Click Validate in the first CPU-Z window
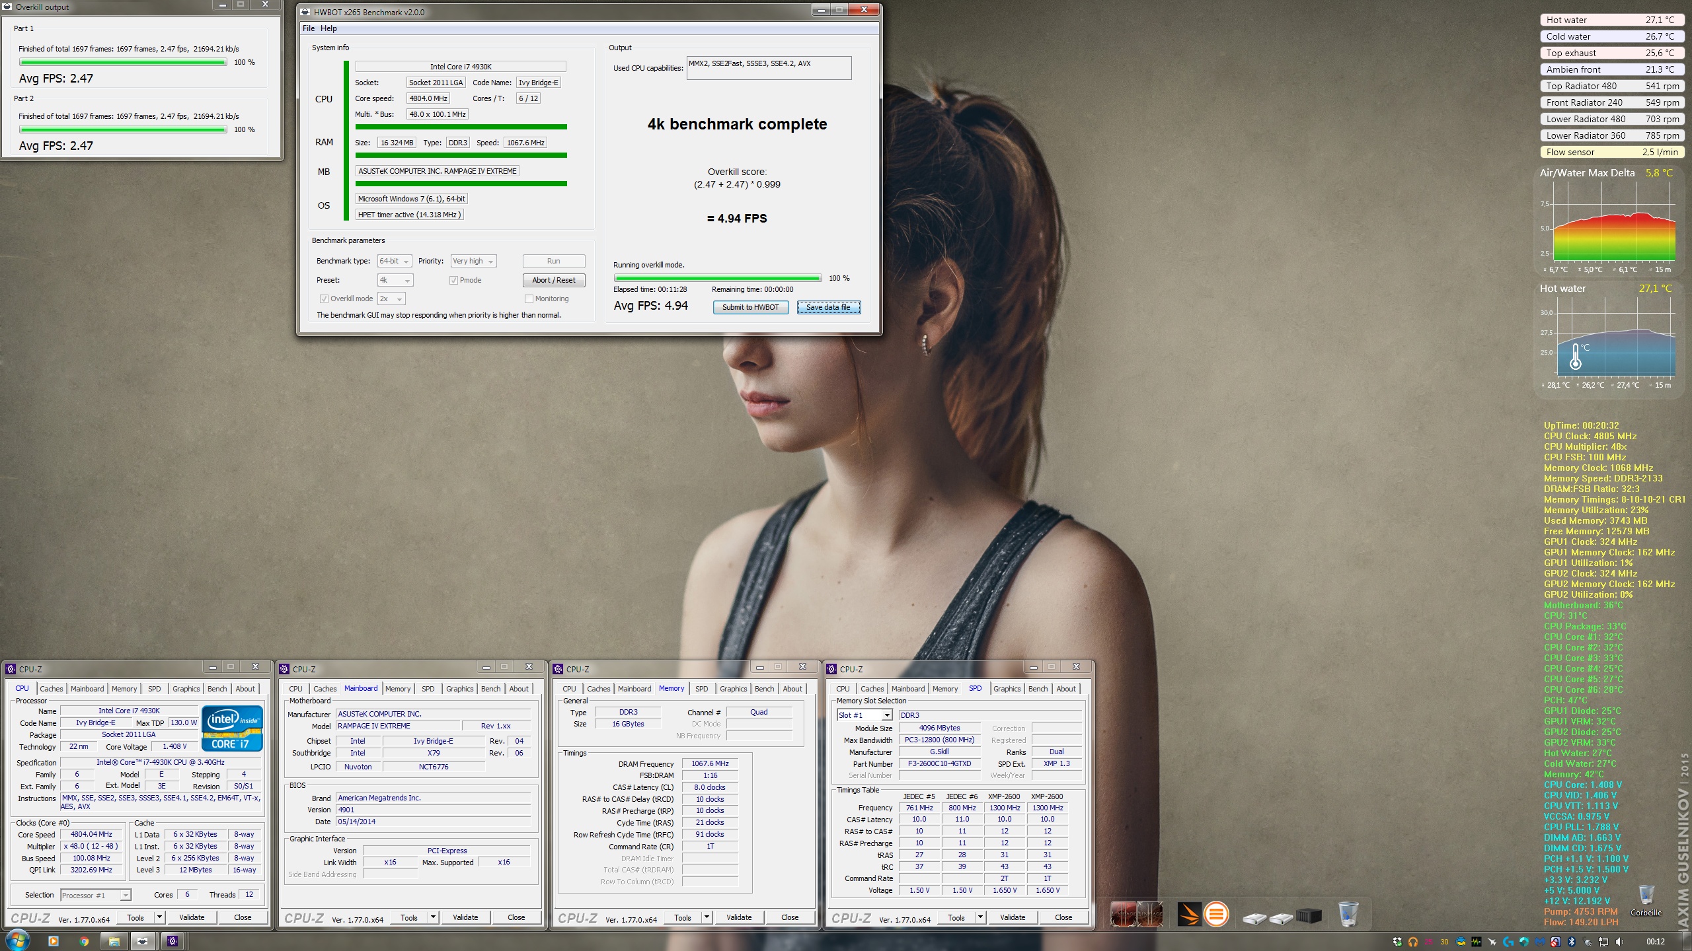Screen dimensions: 1692x951 click(x=192, y=917)
